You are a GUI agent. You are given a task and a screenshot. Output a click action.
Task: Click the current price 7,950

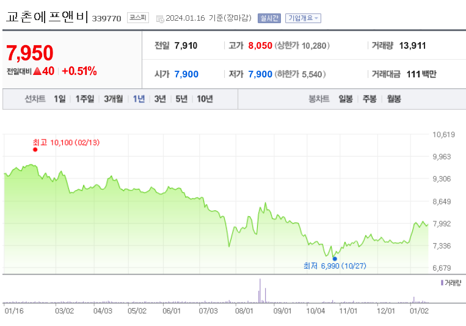[x=30, y=53]
